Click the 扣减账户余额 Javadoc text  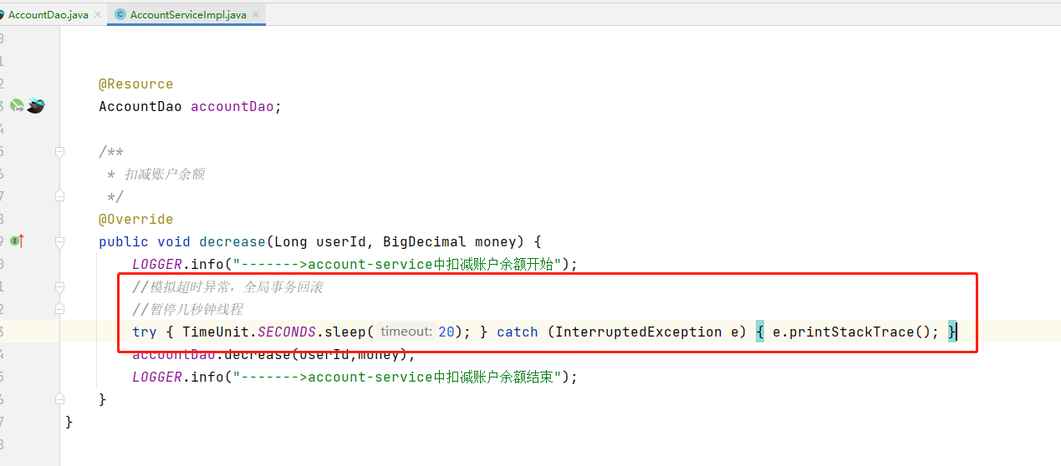coord(166,175)
